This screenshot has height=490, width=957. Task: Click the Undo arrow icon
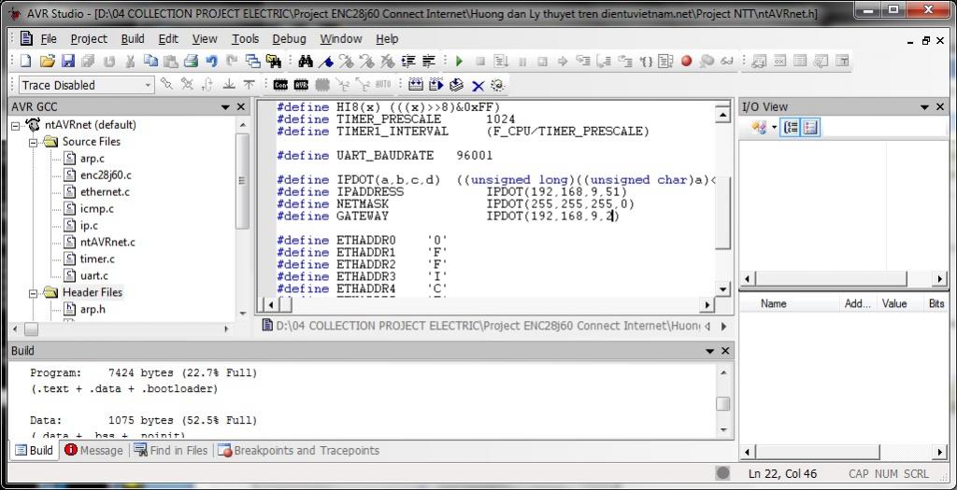211,62
